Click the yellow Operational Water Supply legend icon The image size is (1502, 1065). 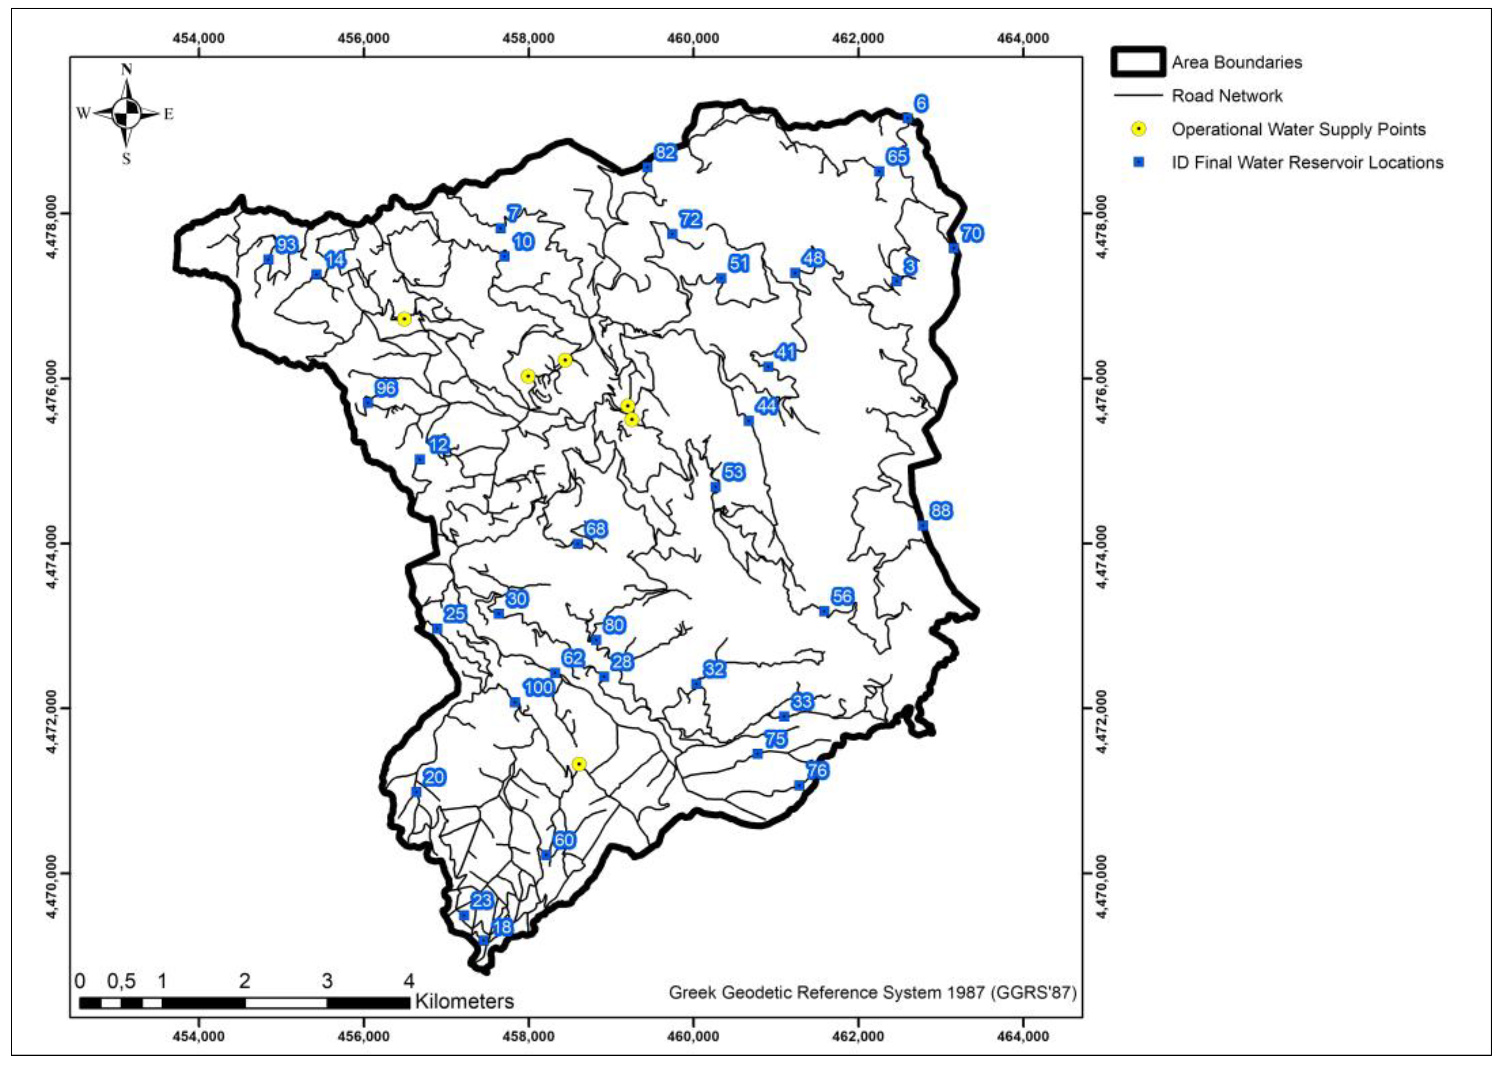pyautogui.click(x=1139, y=129)
